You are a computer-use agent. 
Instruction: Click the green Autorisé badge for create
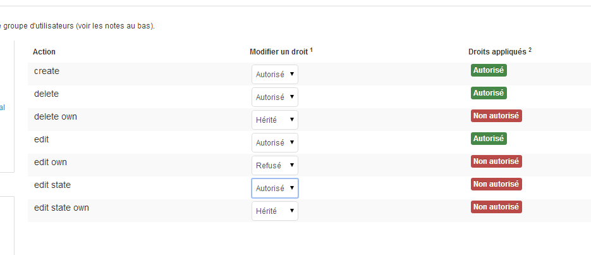(489, 70)
